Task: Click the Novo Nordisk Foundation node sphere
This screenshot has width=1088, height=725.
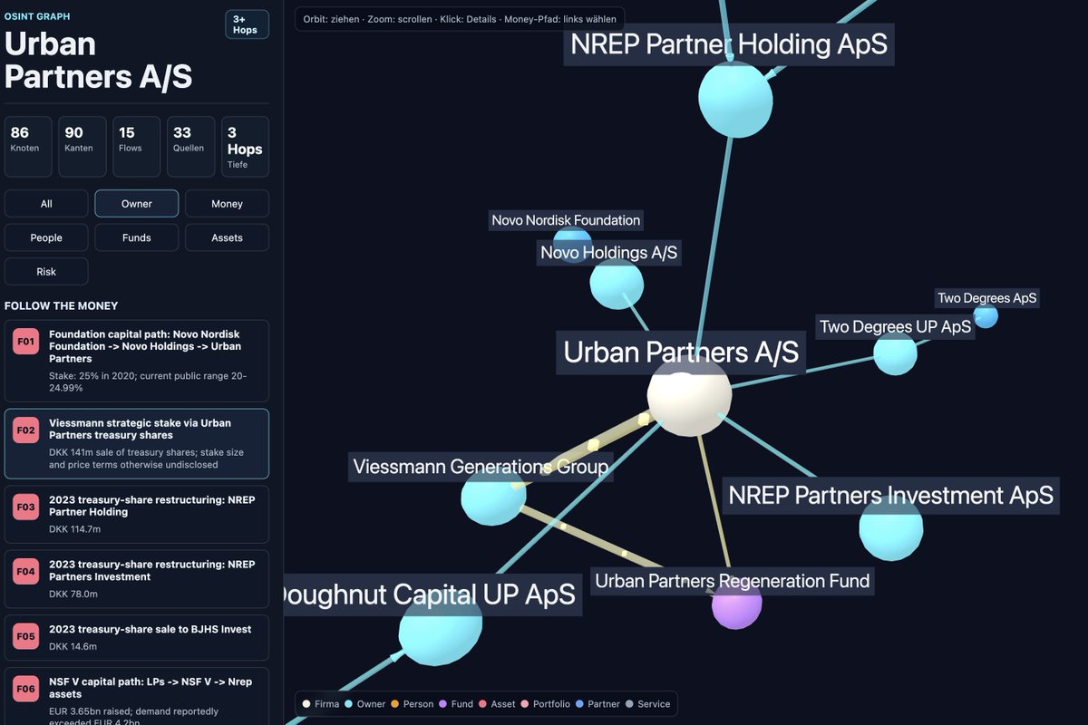Action: (572, 246)
